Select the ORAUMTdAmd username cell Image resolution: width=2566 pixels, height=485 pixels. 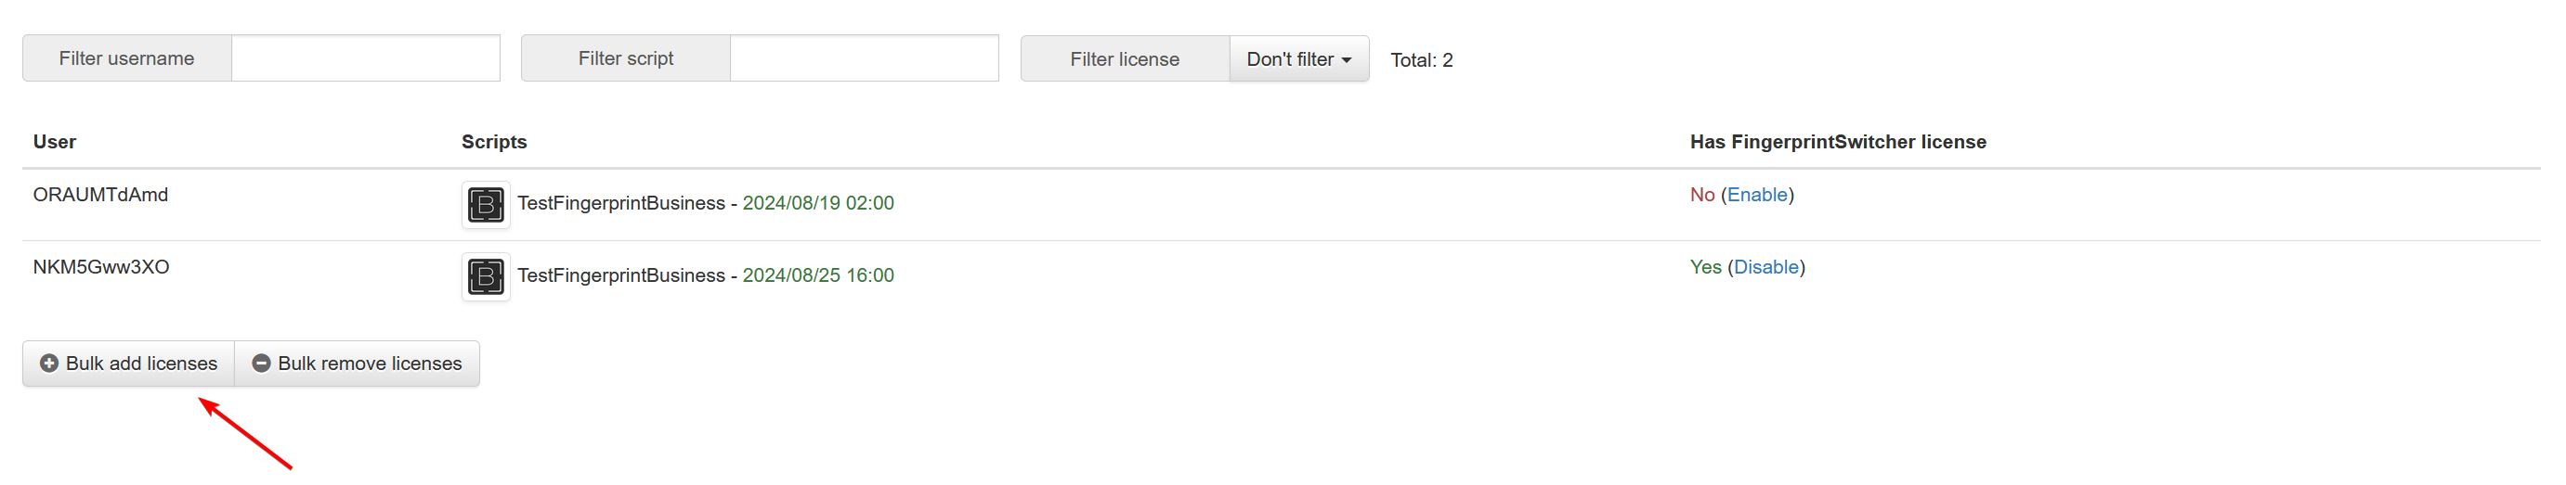tap(100, 195)
